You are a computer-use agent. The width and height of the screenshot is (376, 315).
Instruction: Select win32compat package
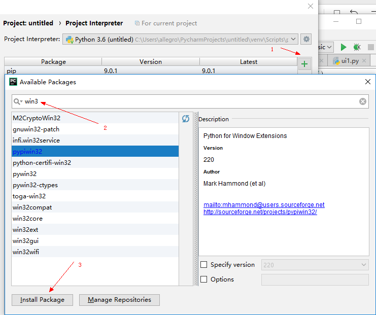95,207
